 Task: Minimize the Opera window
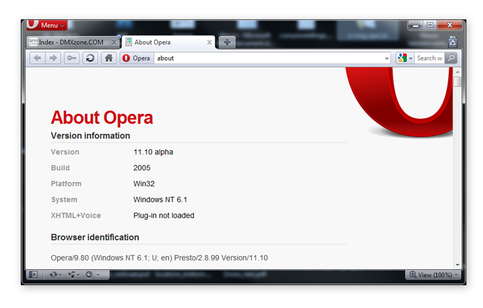pos(416,25)
